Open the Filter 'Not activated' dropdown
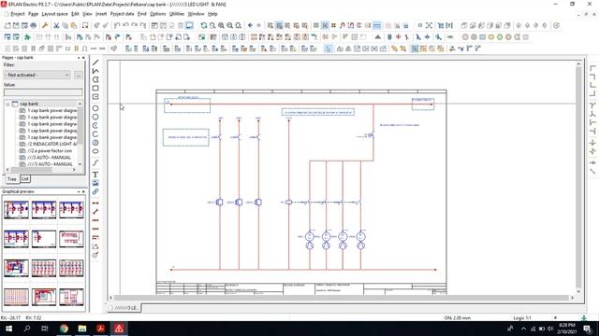 37,75
